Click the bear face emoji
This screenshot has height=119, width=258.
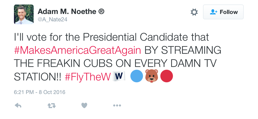click(151, 76)
